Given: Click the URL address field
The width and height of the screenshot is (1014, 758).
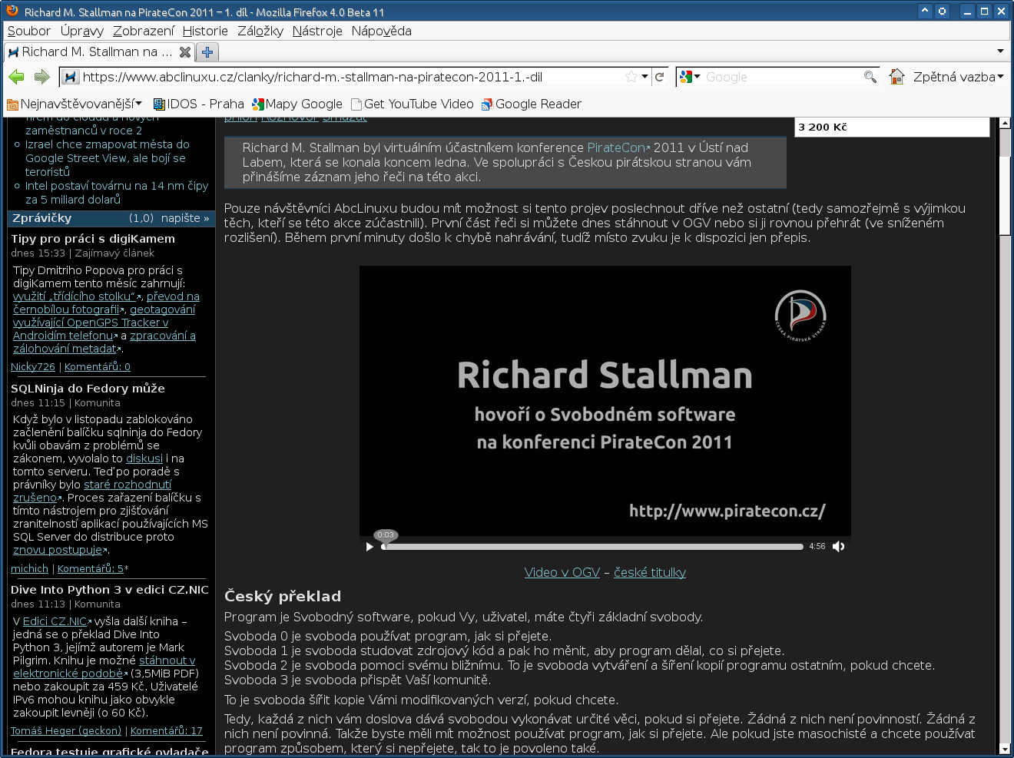Looking at the screenshot, I should pos(352,77).
